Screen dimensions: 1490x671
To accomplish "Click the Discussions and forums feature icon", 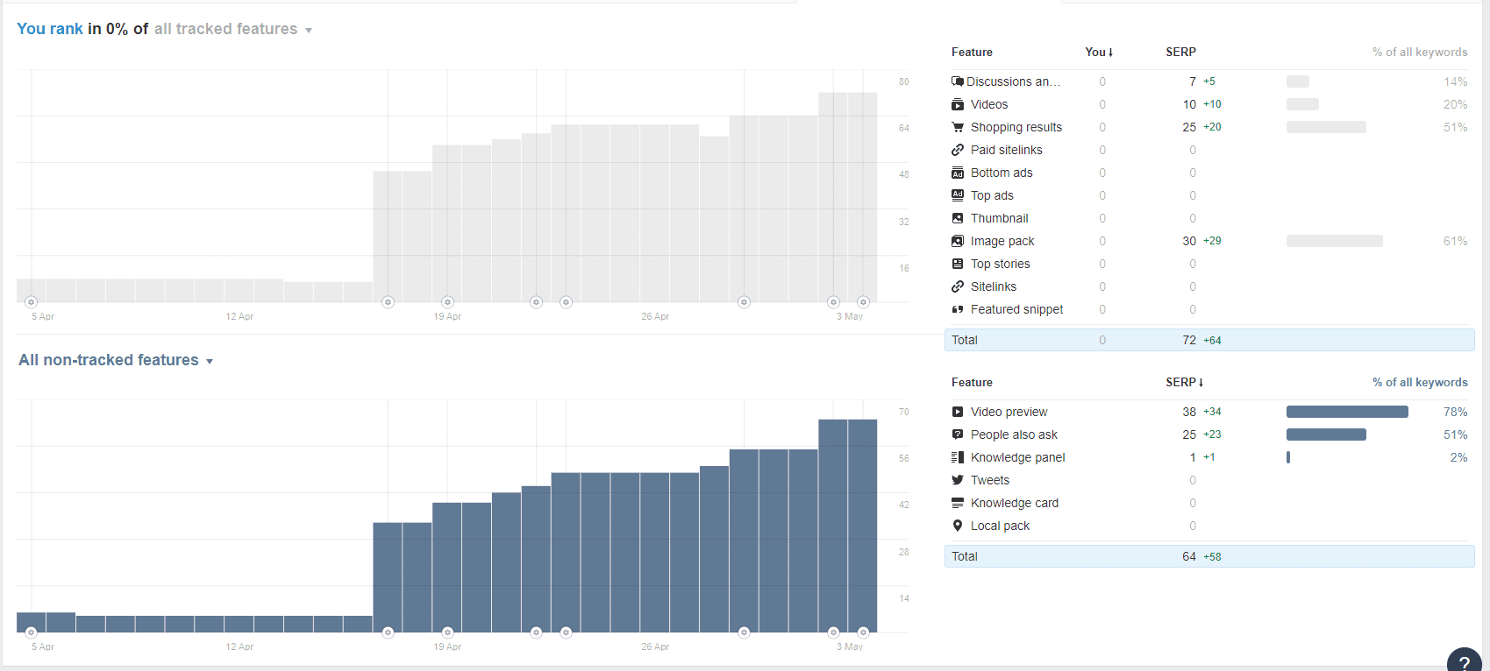I will 958,81.
